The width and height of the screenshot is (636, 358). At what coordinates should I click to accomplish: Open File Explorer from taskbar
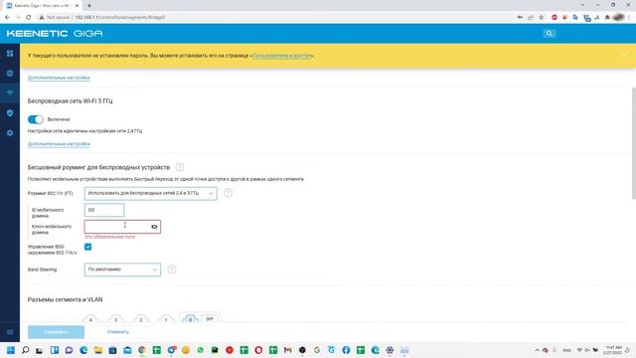tap(98, 350)
